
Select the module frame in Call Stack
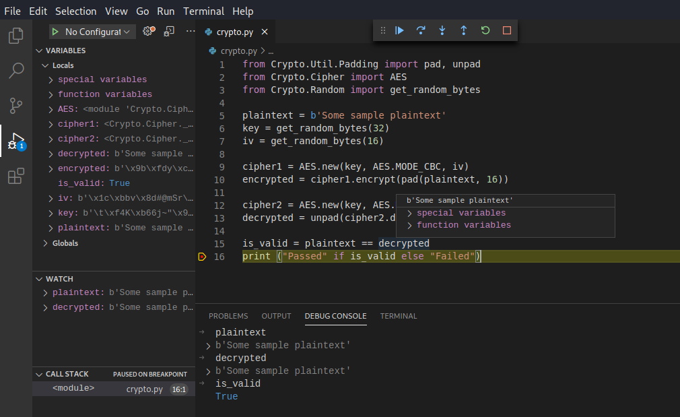(73, 389)
